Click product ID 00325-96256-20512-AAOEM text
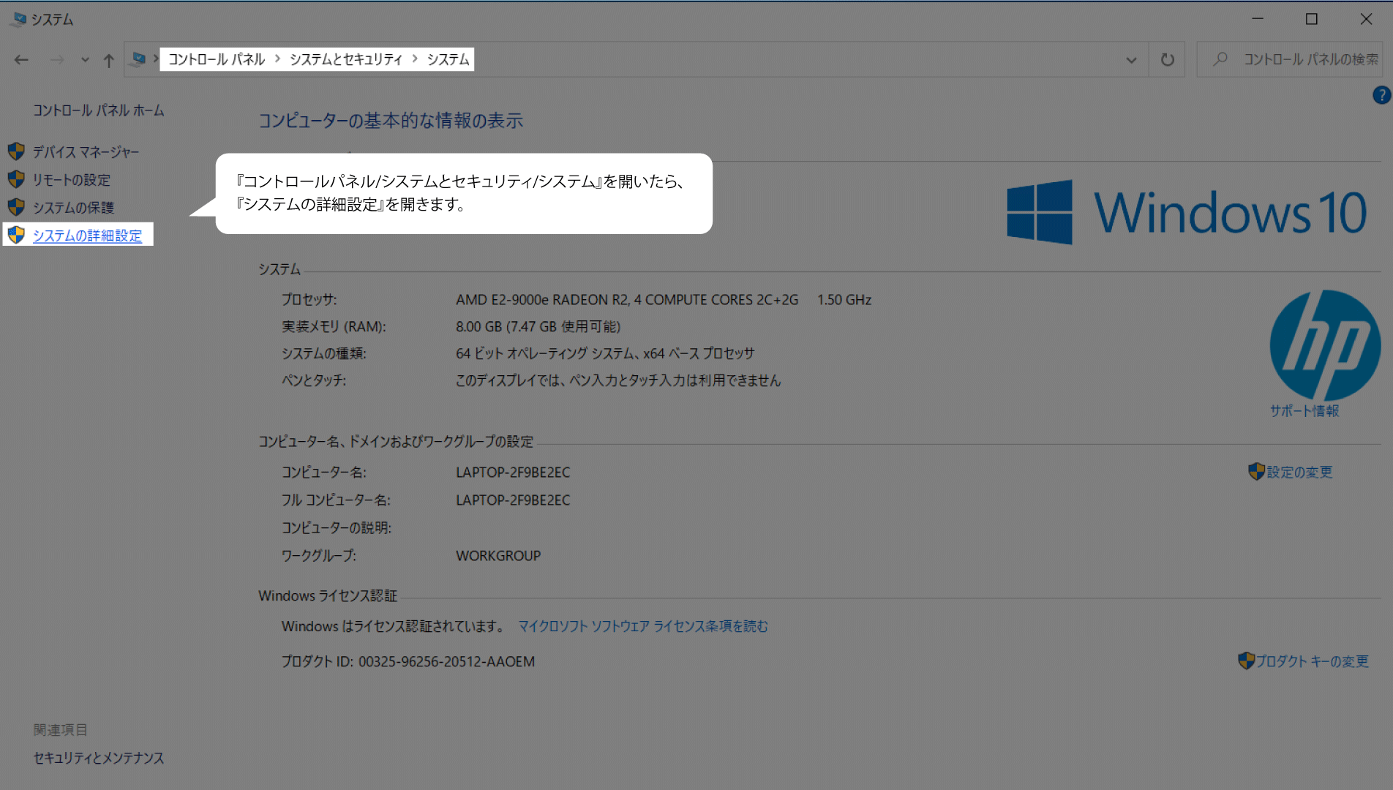This screenshot has height=790, width=1393. pyautogui.click(x=446, y=661)
